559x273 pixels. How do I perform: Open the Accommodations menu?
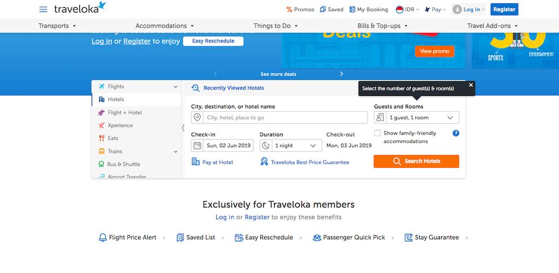click(x=164, y=26)
